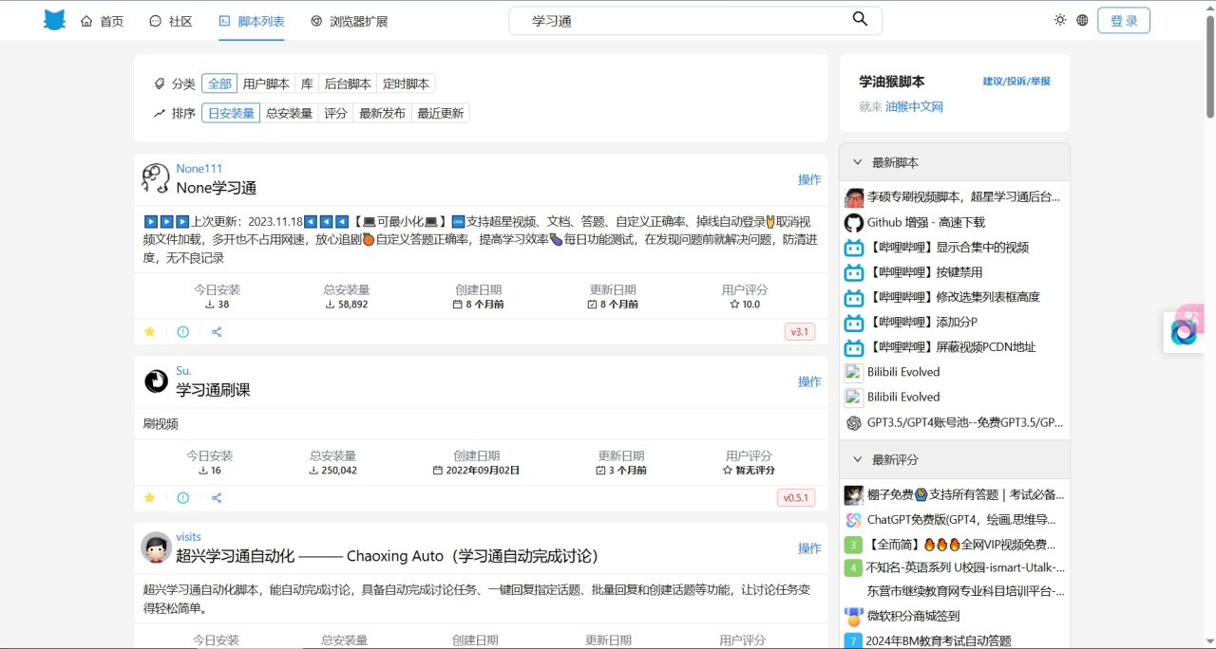Screen dimensions: 1216x649
Task: Open 浏览器扩展 browser extensions
Action: 349,21
